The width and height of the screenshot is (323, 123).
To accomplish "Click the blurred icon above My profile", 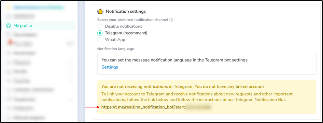I will point(9,16).
